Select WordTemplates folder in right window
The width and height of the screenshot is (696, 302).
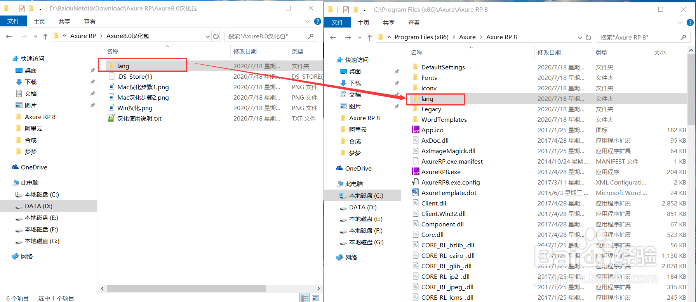point(444,119)
